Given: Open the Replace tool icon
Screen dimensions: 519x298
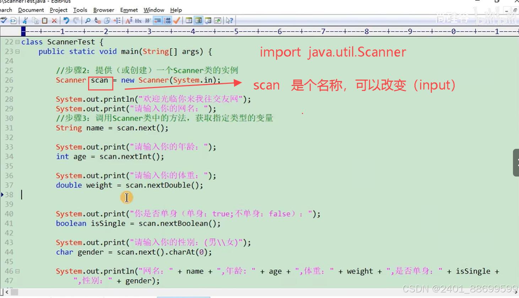Looking at the screenshot, I should (98, 21).
